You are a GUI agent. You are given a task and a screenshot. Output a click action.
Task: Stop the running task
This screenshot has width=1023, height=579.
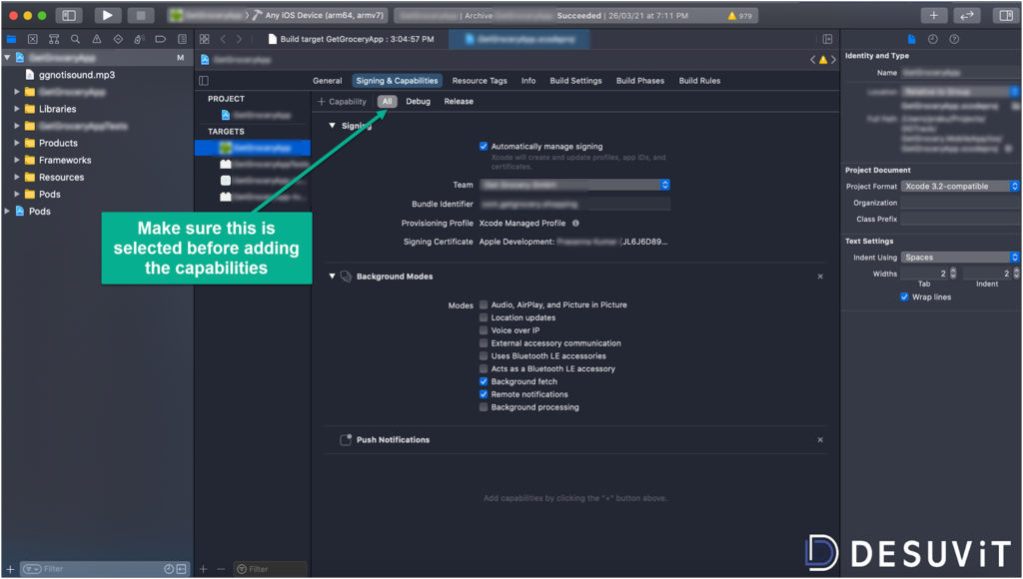coord(140,15)
